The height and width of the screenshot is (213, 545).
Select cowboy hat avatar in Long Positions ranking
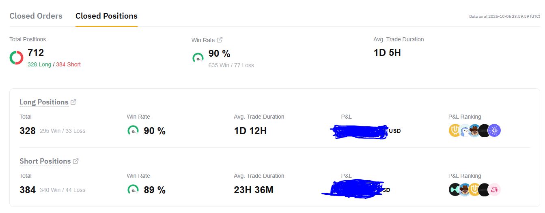click(x=474, y=130)
